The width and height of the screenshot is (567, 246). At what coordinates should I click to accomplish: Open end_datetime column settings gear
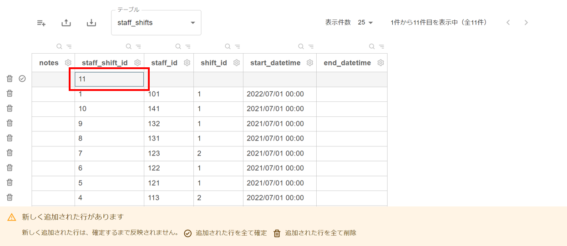[381, 63]
